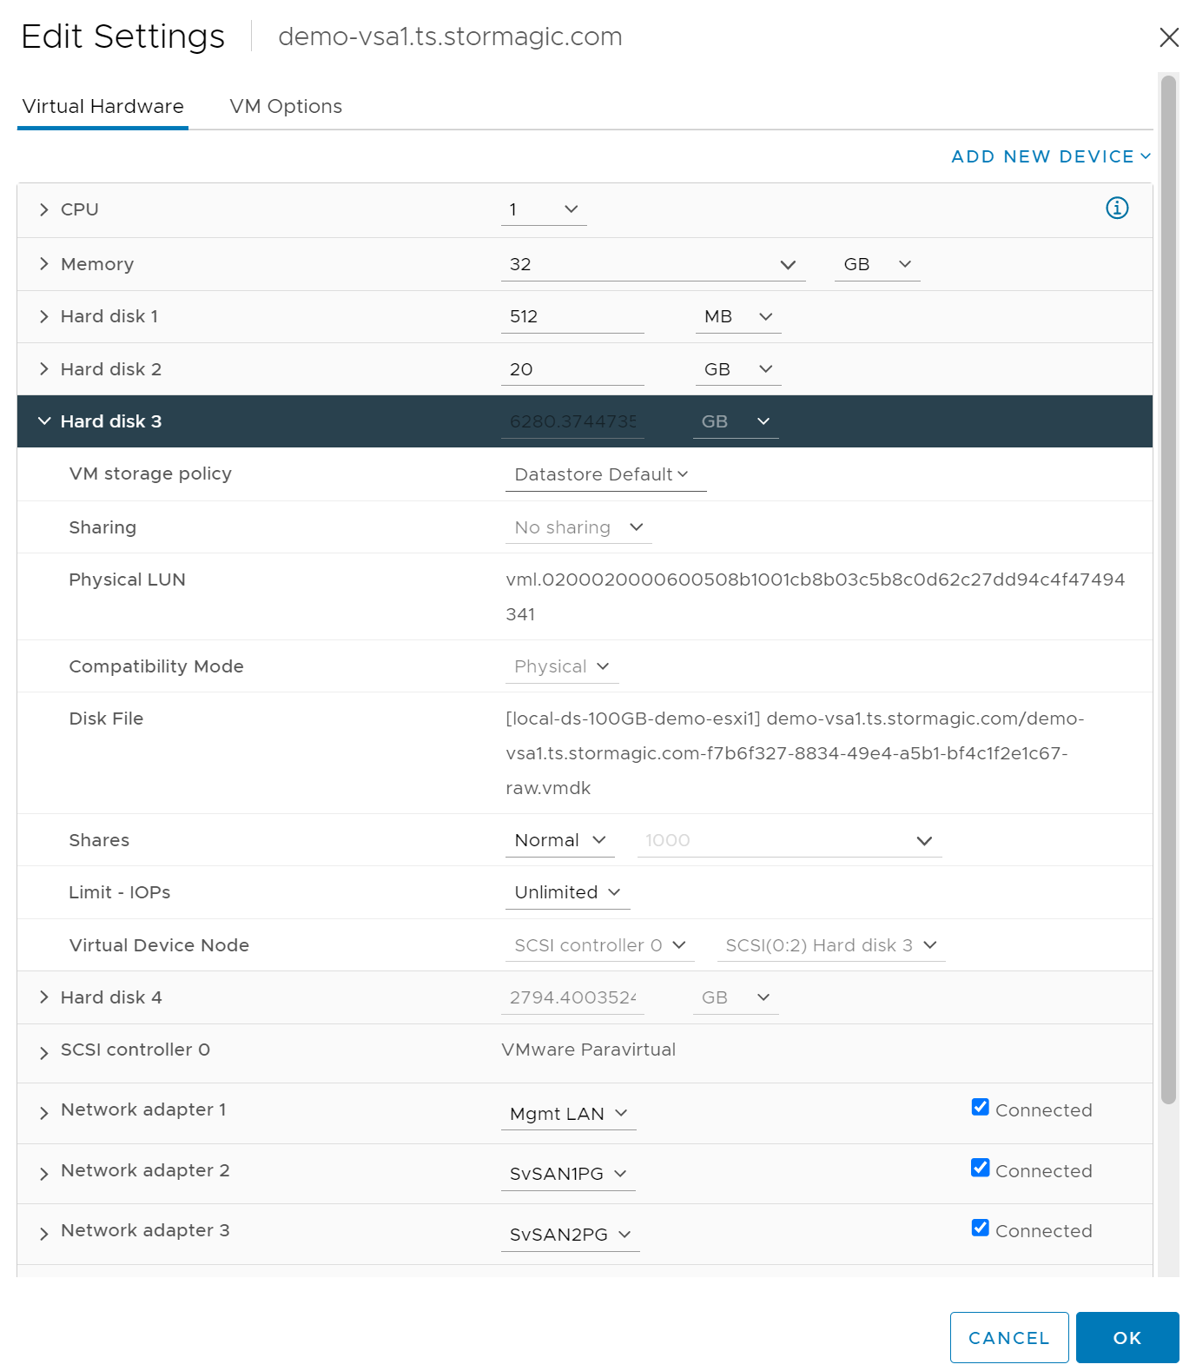Uncheck Connected for Network adapter 2
The image size is (1196, 1371).
pos(981,1168)
